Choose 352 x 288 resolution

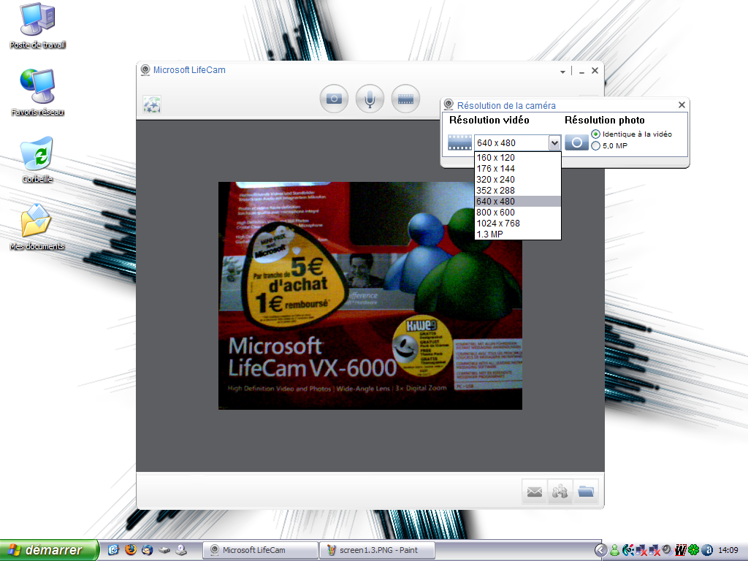coord(518,191)
